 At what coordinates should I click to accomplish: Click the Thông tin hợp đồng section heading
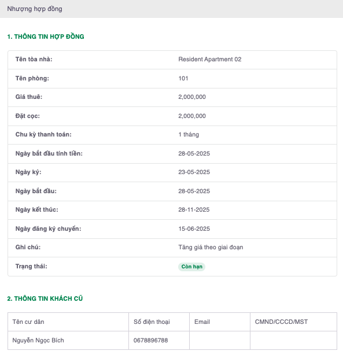(46, 36)
